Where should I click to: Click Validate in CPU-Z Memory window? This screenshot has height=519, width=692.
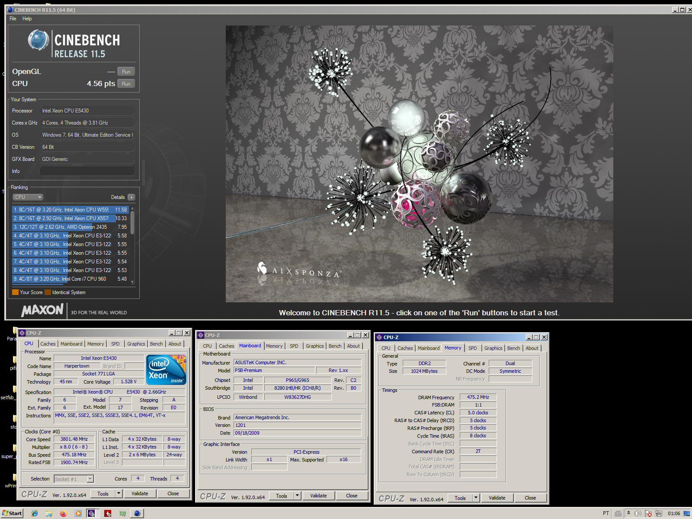click(x=497, y=498)
